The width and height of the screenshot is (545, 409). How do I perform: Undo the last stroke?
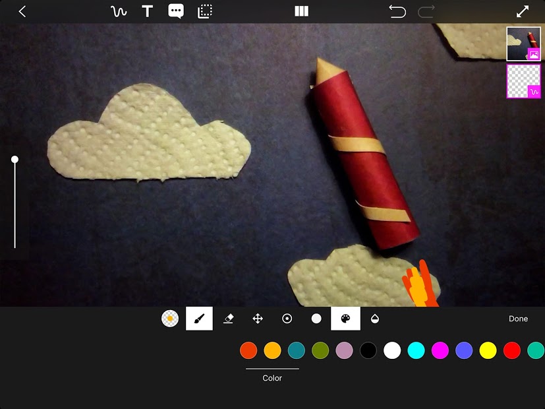397,11
